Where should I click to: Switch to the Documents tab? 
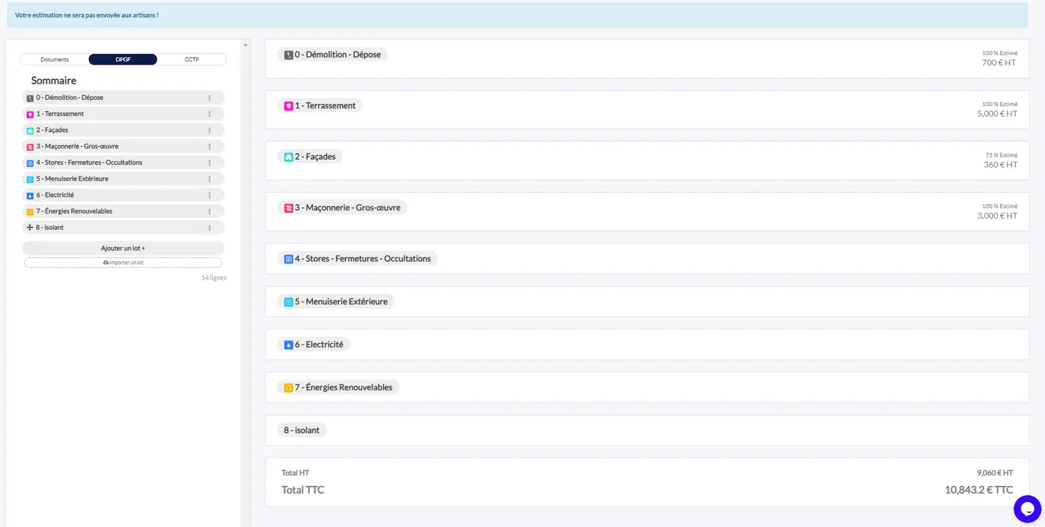55,59
